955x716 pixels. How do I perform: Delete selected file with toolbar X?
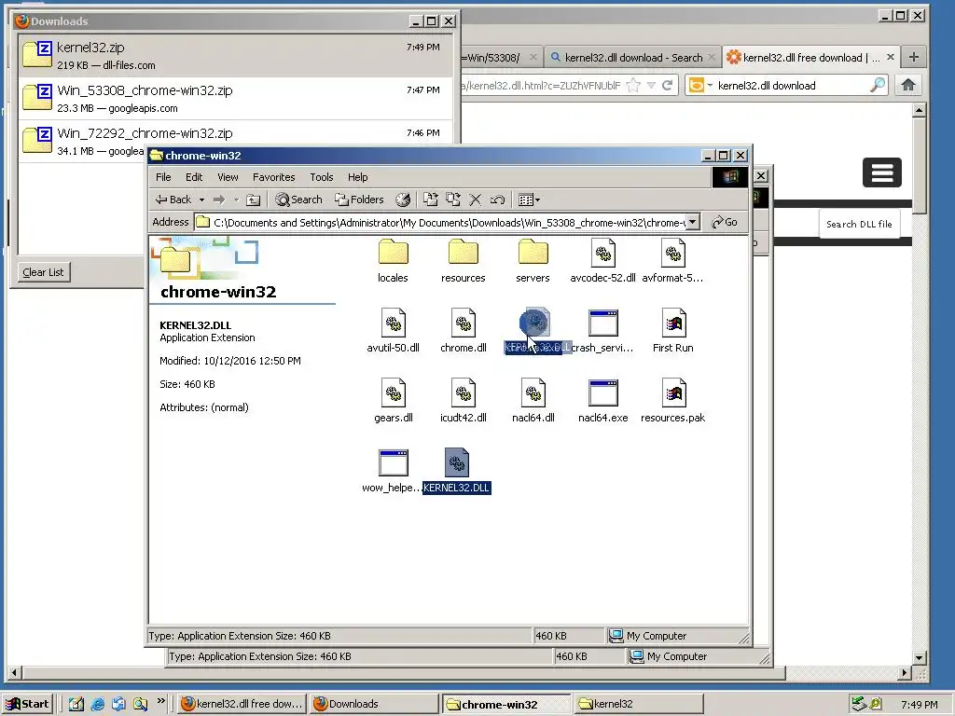pyautogui.click(x=475, y=200)
